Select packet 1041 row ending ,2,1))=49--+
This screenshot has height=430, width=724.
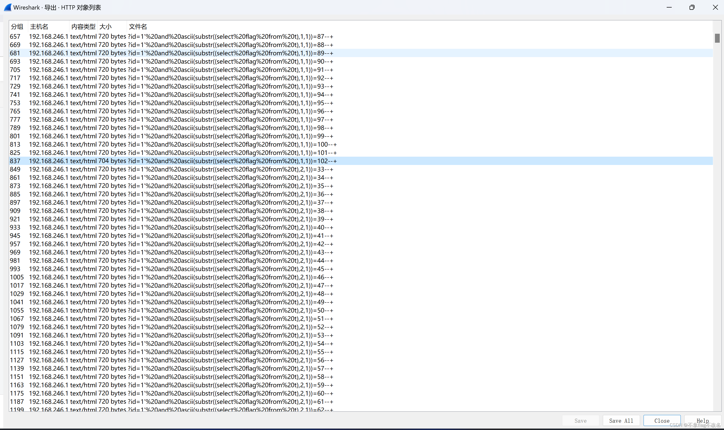point(361,302)
